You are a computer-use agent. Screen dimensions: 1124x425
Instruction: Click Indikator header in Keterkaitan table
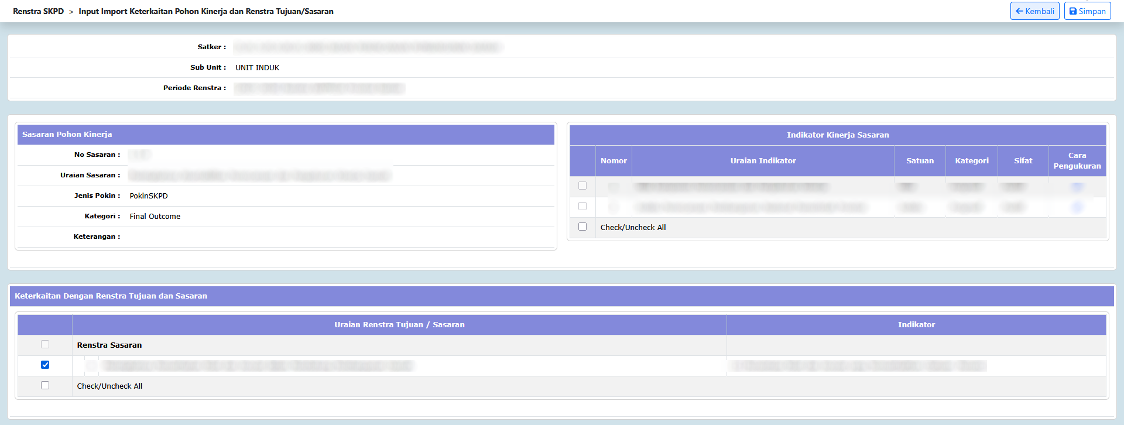click(916, 324)
